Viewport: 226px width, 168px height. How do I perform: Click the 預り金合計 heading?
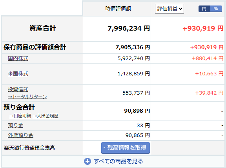[x=19, y=107]
